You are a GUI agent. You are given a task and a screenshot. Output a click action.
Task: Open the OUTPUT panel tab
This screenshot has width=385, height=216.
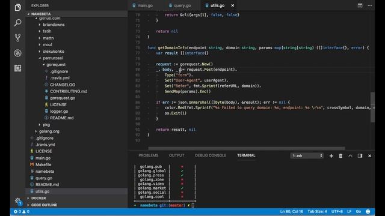coord(176,155)
